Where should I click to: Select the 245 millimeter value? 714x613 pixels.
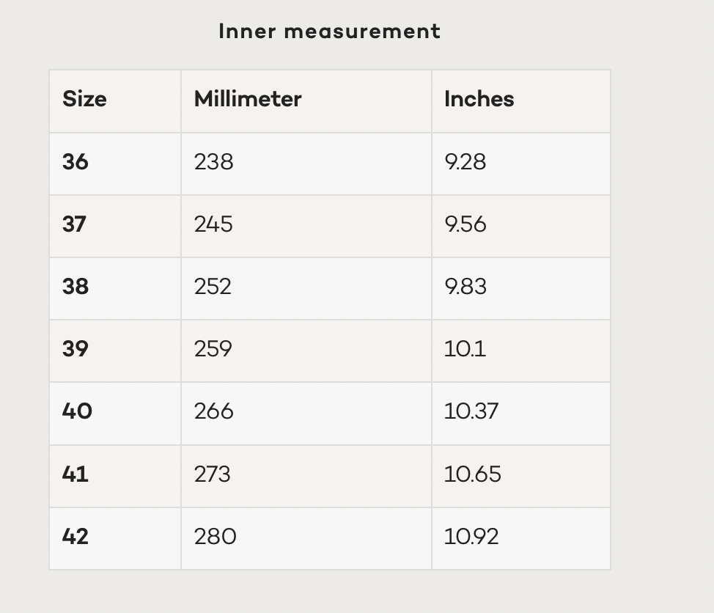(213, 224)
